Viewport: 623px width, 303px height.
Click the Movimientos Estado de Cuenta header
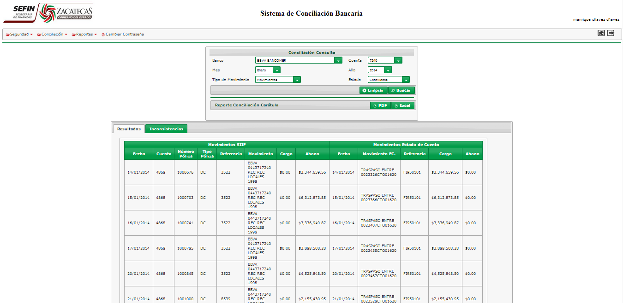406,145
